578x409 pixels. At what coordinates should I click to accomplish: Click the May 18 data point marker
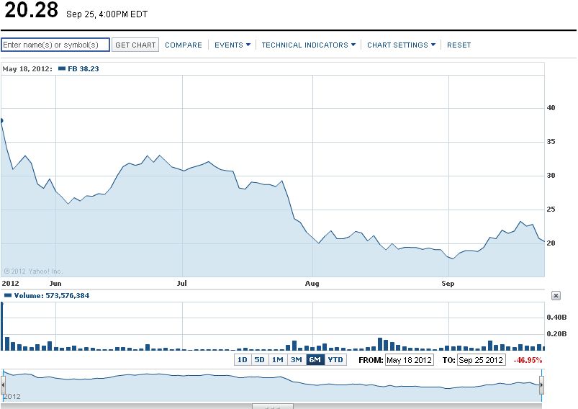click(1, 120)
